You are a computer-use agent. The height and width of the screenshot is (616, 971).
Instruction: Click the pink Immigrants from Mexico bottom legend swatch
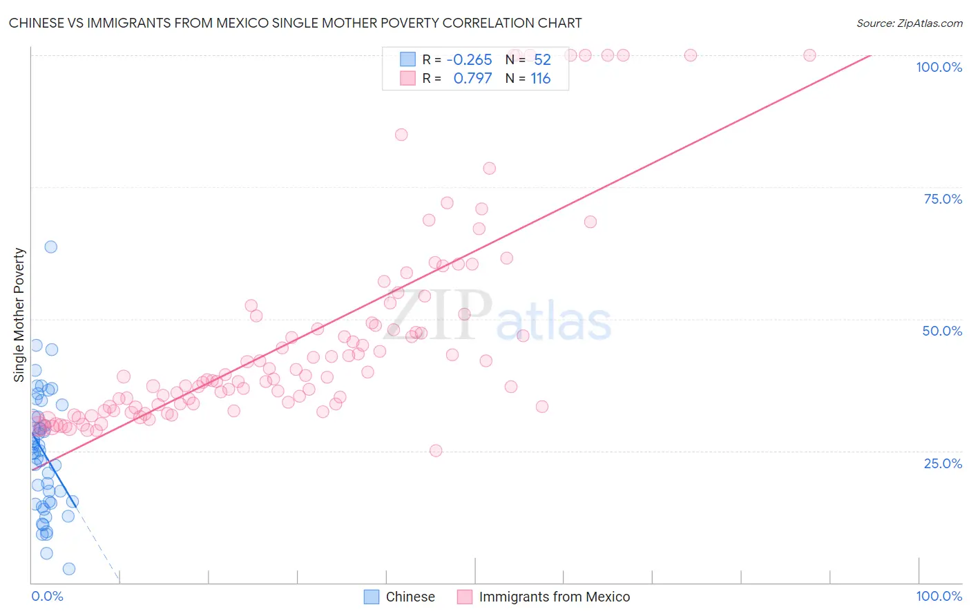click(465, 597)
